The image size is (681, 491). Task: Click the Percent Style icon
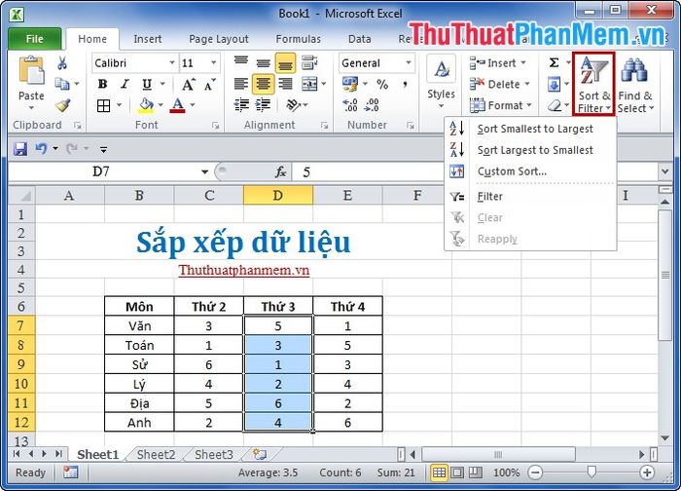click(x=382, y=84)
